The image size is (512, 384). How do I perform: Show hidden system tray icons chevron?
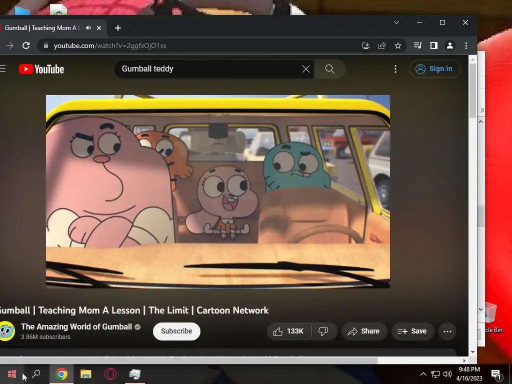pyautogui.click(x=423, y=374)
